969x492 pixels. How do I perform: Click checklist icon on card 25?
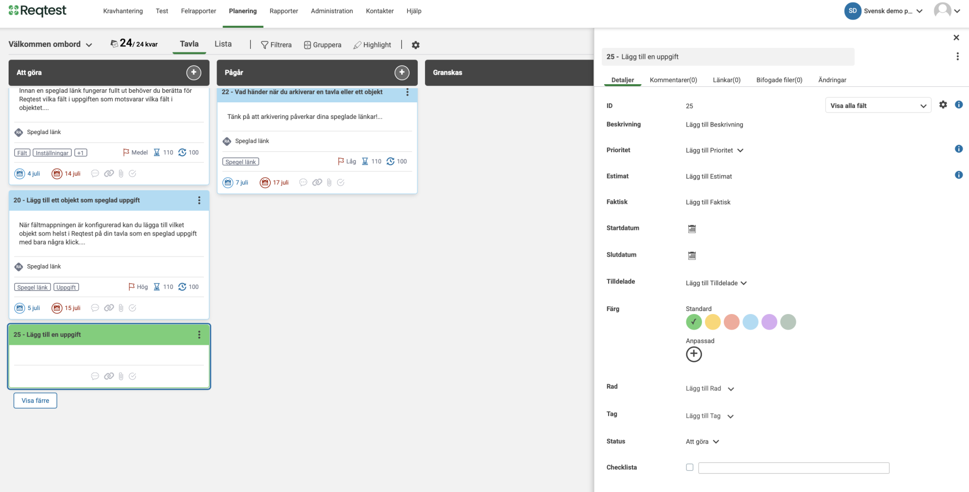[132, 376]
